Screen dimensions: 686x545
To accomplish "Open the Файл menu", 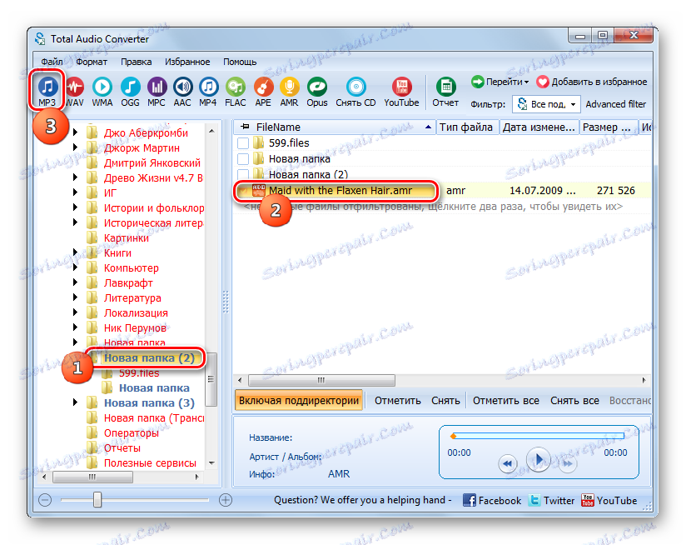I will [x=52, y=62].
